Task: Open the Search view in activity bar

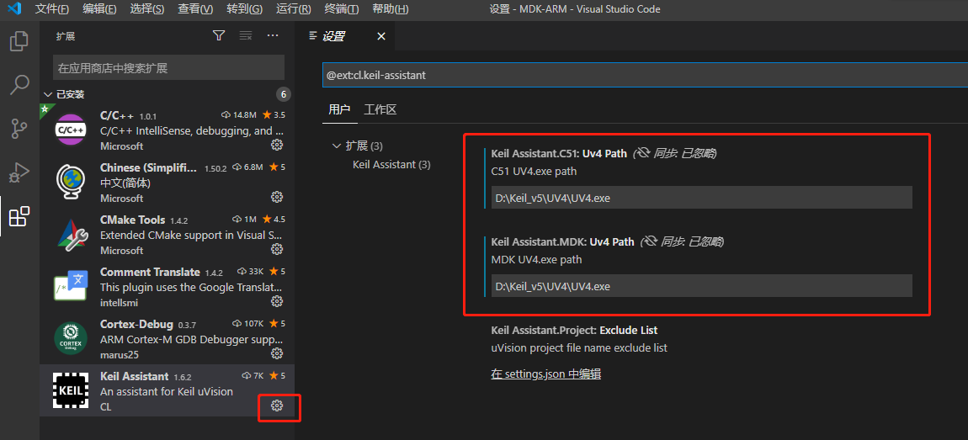Action: 19,84
